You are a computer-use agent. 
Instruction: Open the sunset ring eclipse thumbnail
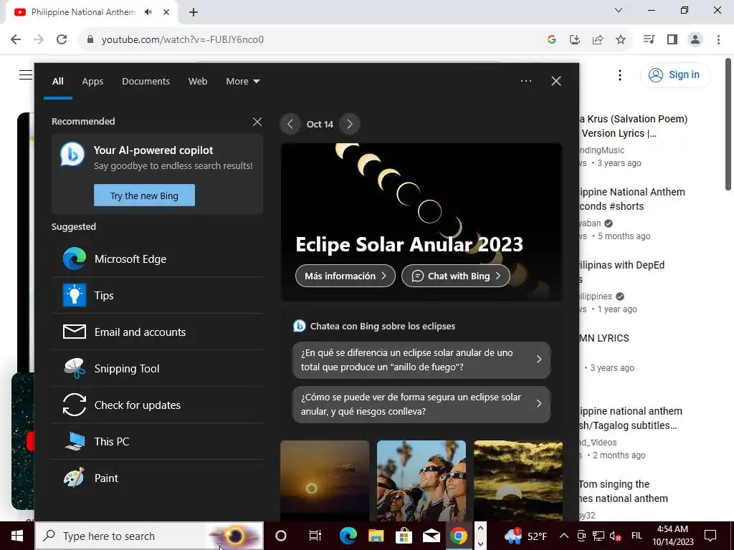click(x=325, y=481)
